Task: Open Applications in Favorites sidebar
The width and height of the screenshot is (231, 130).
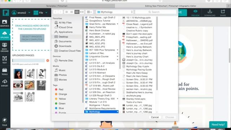Action: coord(65,32)
